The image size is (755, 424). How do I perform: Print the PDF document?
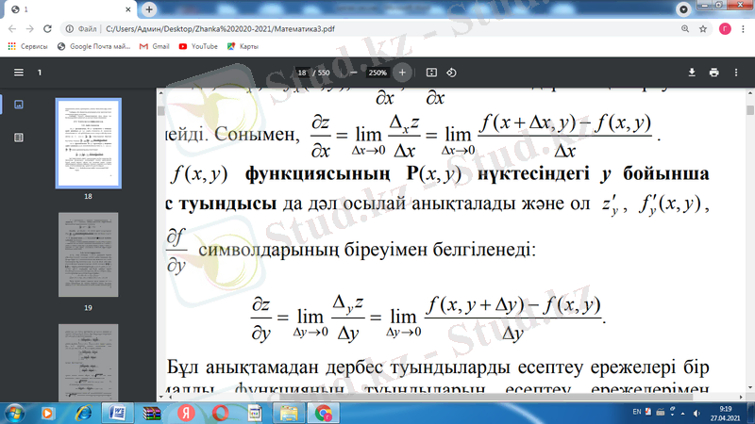coord(714,73)
